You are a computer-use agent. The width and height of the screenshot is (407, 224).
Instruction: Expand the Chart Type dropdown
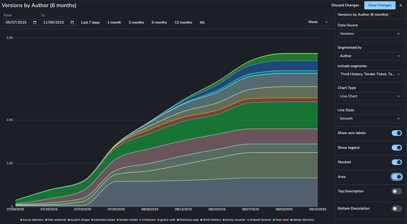coord(370,96)
